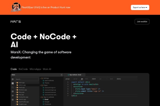Open the /account/sign-up page item
160x106 pixels.
click(49, 90)
